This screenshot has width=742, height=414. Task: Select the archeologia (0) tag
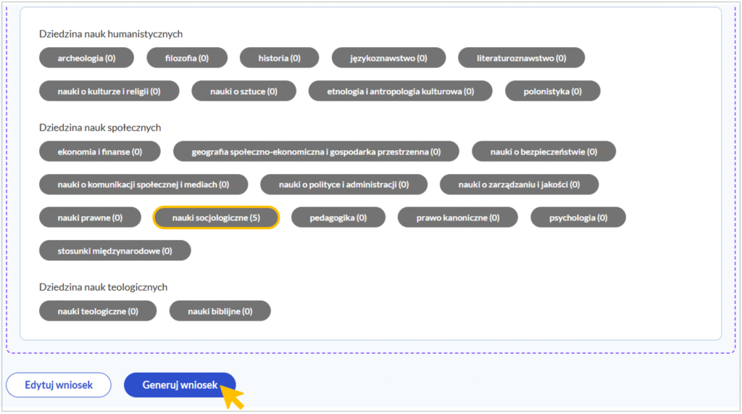click(86, 58)
